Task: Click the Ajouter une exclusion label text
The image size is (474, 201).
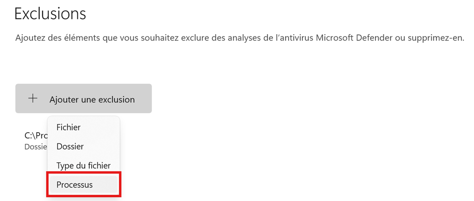Action: pyautogui.click(x=92, y=99)
